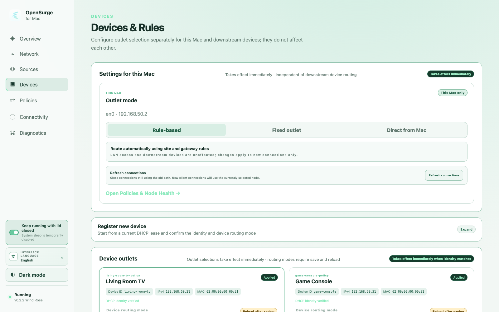
Task: Click the Network sidebar icon
Action: (12, 54)
